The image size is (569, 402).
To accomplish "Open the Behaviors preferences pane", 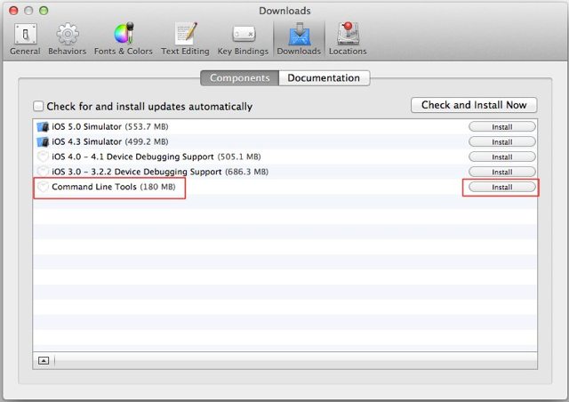I will pyautogui.click(x=68, y=38).
